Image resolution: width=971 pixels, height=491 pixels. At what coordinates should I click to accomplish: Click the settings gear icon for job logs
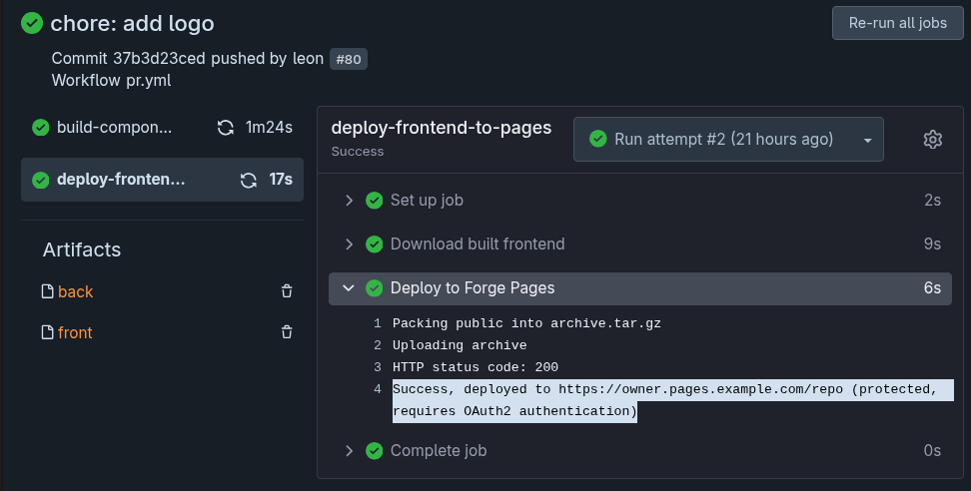(933, 139)
